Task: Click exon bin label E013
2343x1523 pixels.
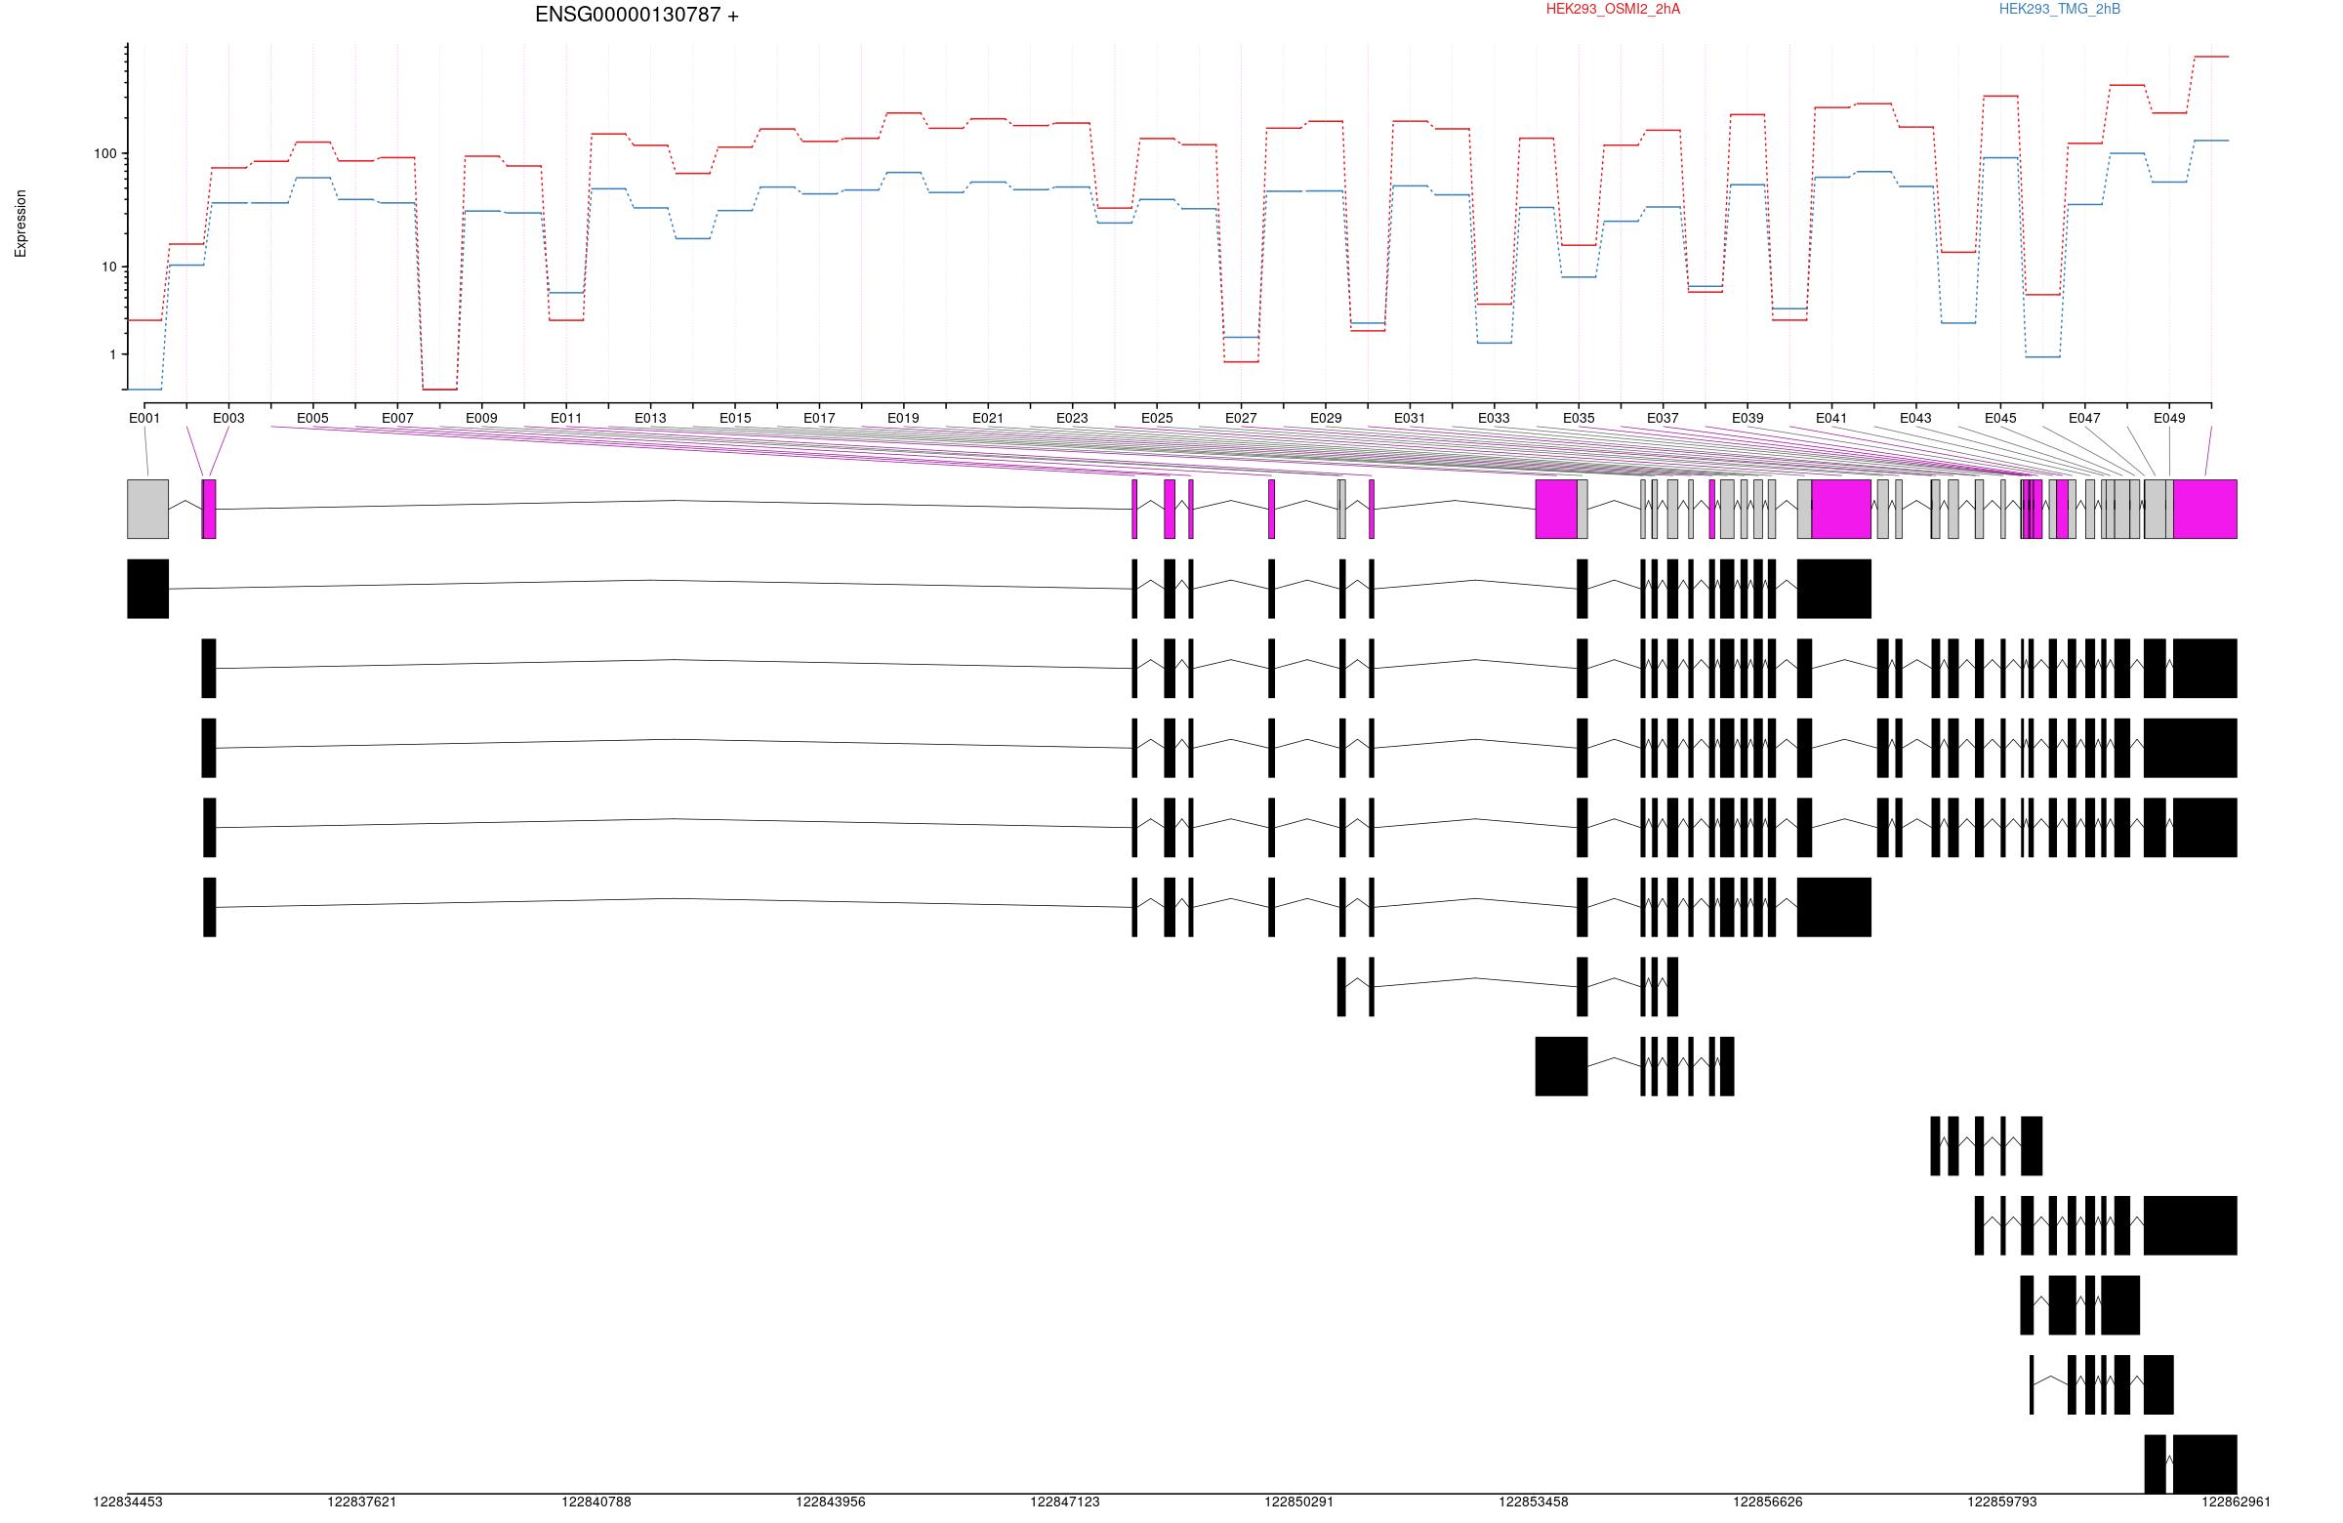Action: (x=651, y=418)
